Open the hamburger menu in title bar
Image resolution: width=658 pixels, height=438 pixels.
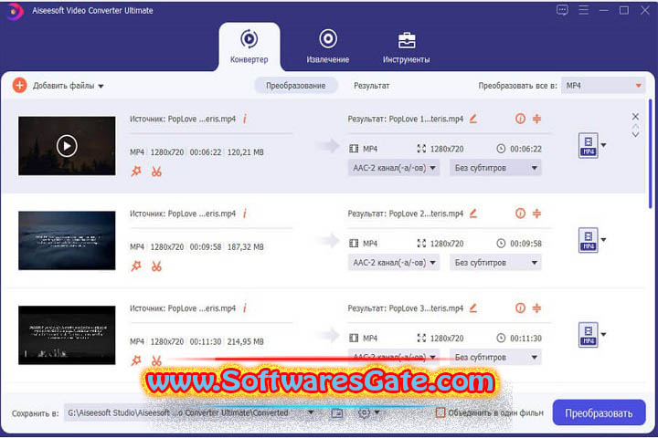[583, 10]
